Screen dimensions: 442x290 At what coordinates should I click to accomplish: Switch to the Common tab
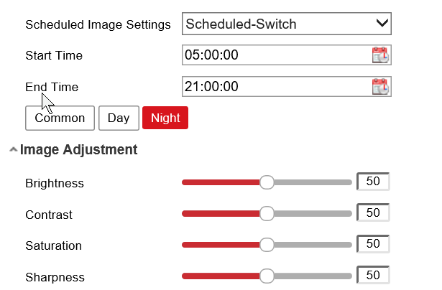coord(60,118)
